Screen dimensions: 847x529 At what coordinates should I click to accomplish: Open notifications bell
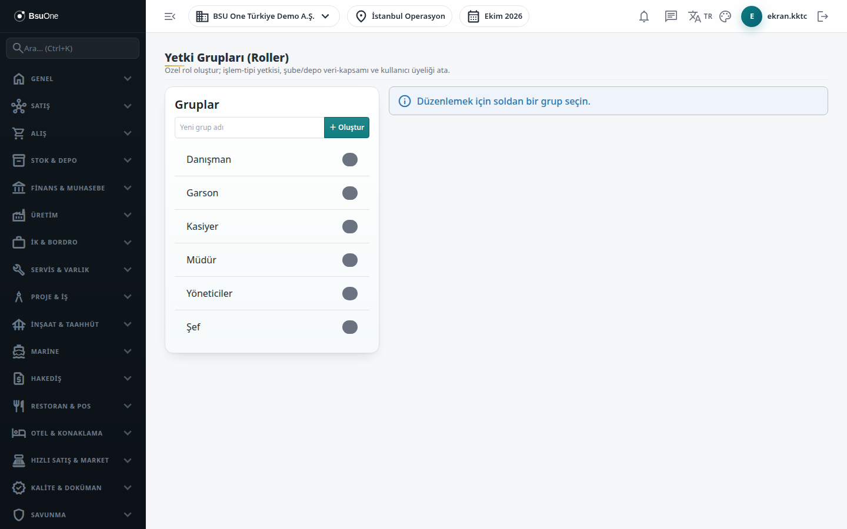tap(644, 16)
